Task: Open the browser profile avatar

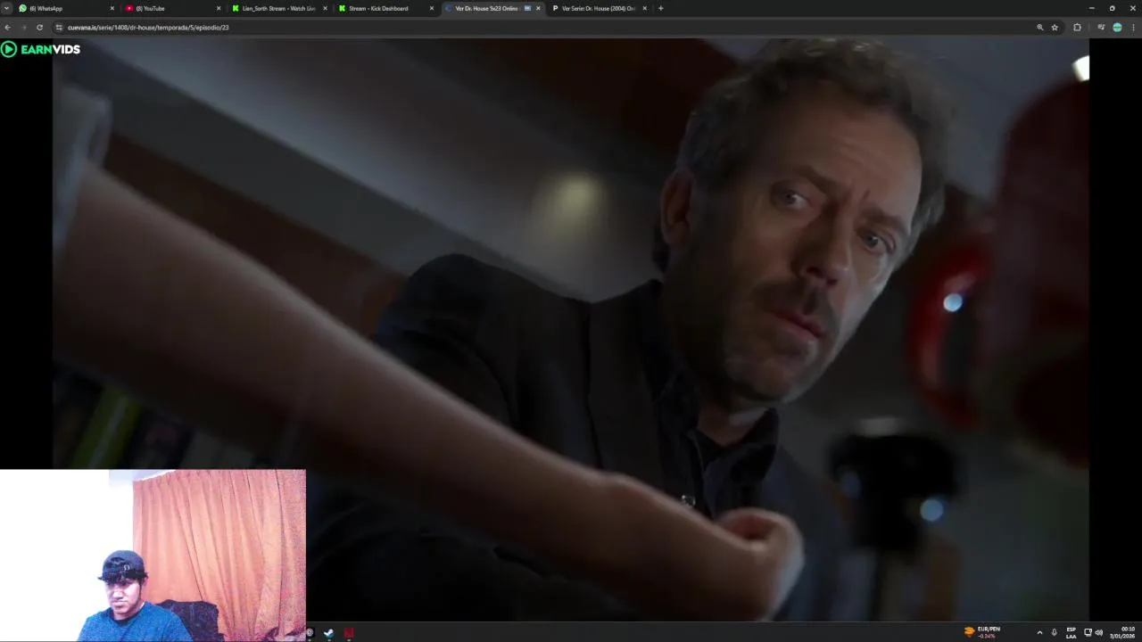Action: pos(1117,28)
